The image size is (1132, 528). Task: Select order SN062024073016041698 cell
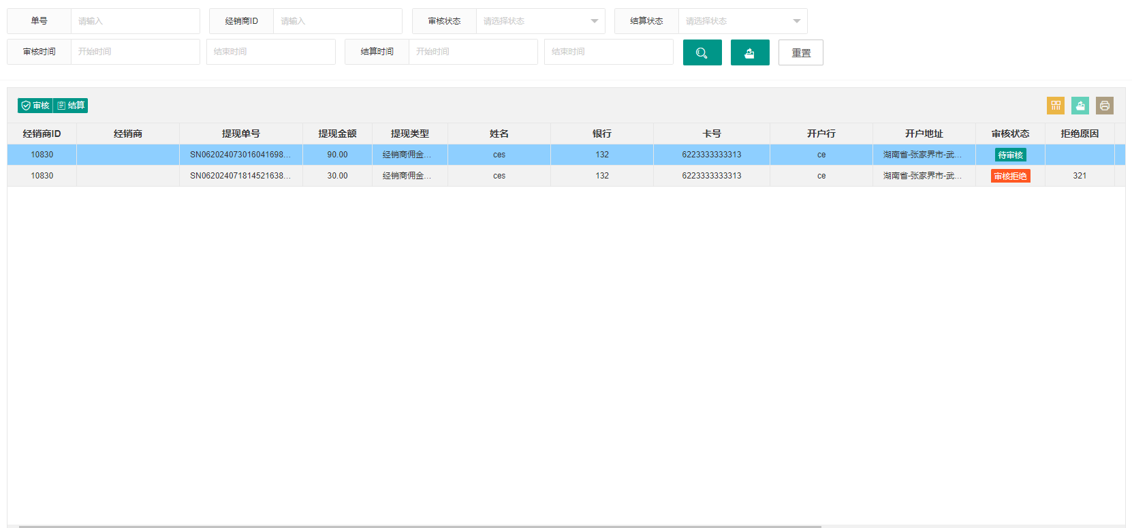241,155
